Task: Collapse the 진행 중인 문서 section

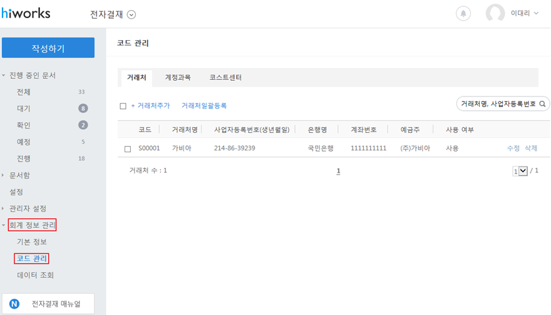Action: point(4,75)
